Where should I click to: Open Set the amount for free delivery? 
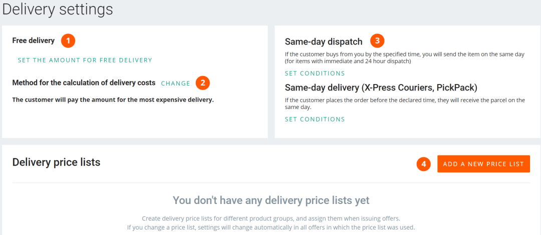[85, 60]
